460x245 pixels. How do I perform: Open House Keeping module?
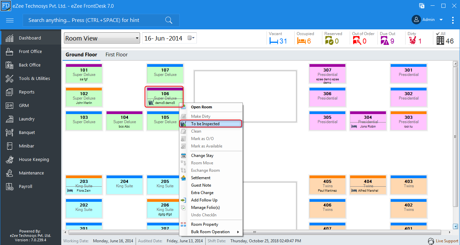30,159
